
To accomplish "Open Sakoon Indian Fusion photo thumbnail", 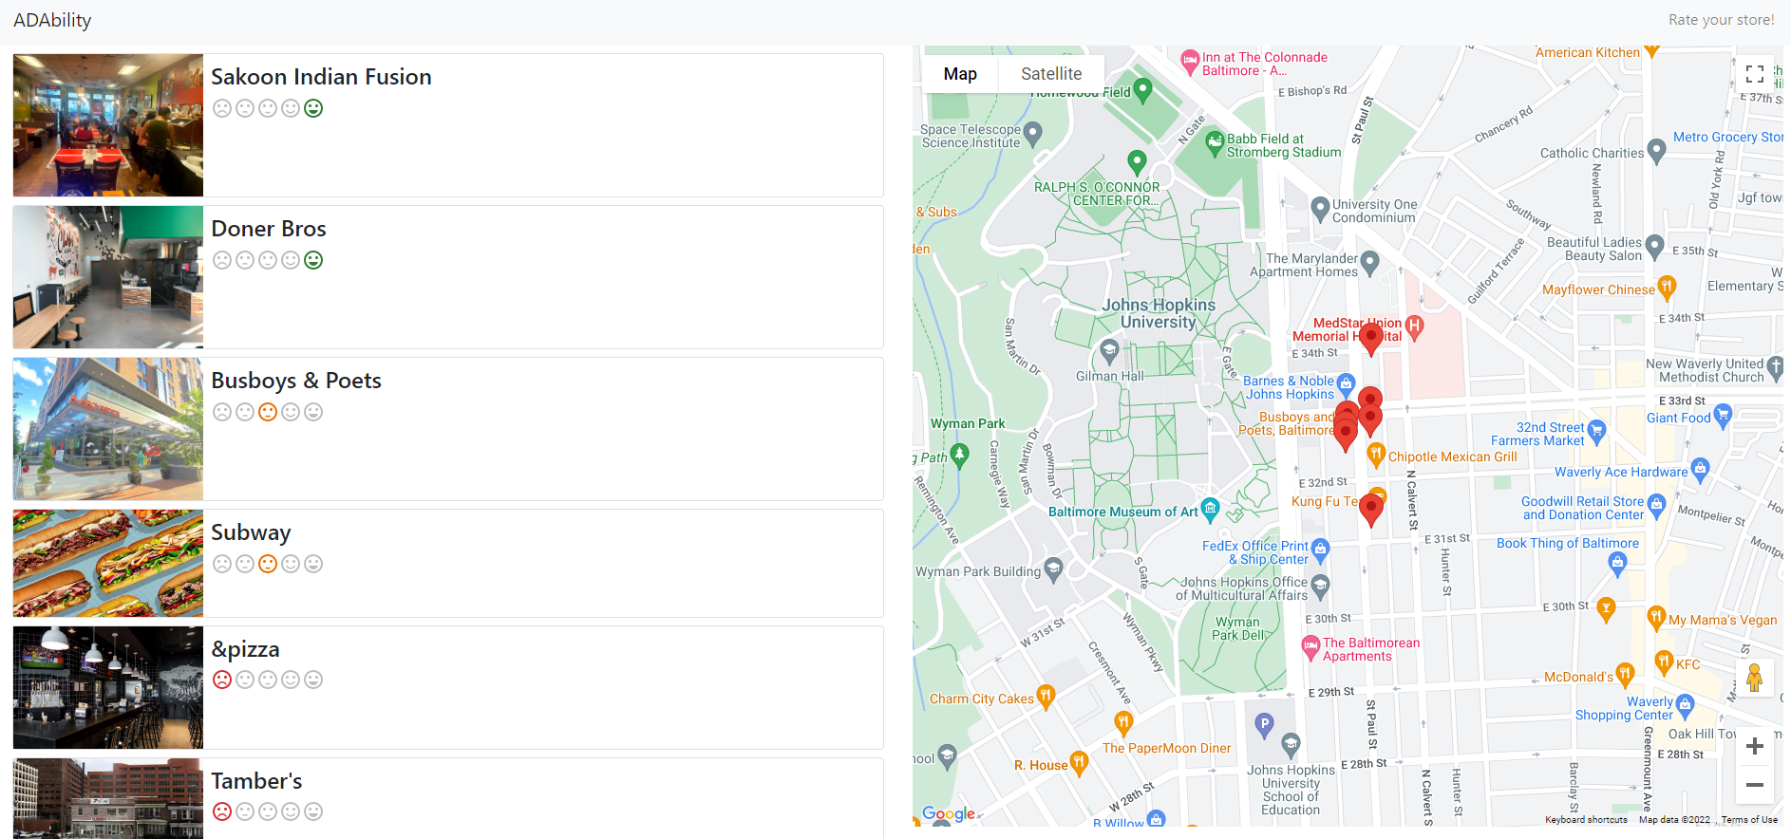I will (108, 125).
